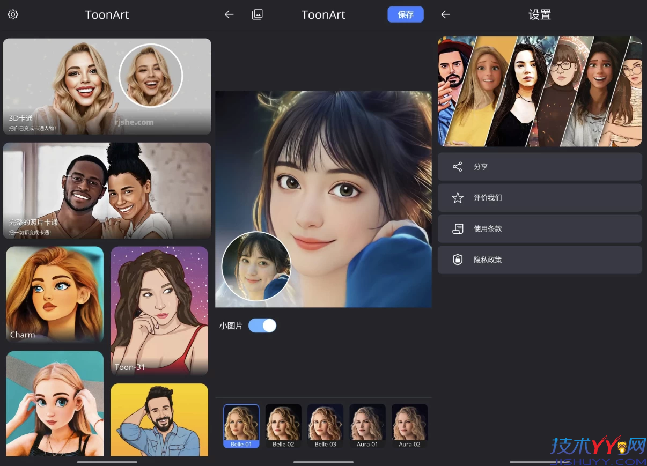Image resolution: width=647 pixels, height=466 pixels.
Task: Select the Toon-31 style preset
Action: pyautogui.click(x=159, y=311)
